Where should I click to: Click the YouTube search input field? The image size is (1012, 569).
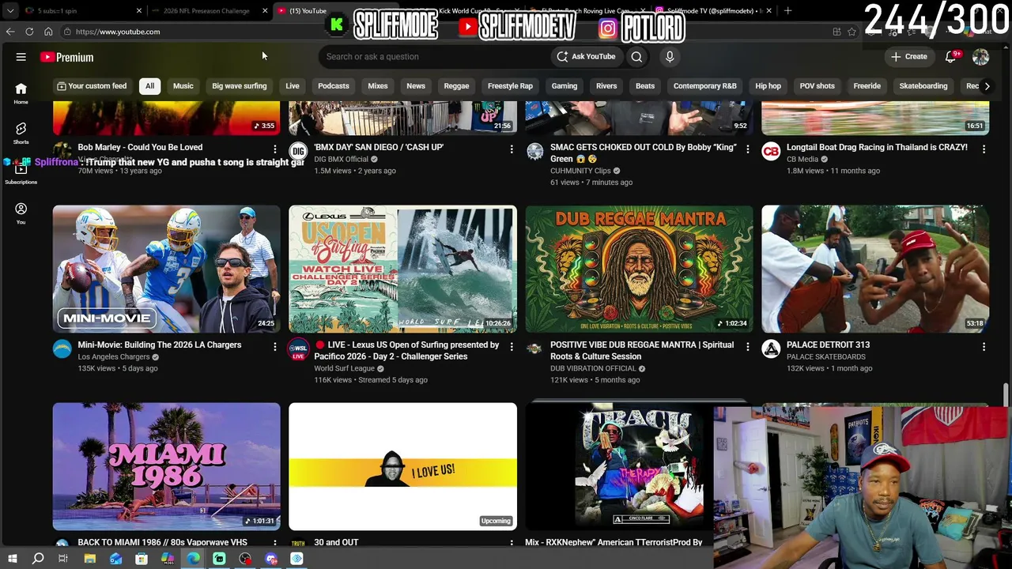(x=435, y=57)
